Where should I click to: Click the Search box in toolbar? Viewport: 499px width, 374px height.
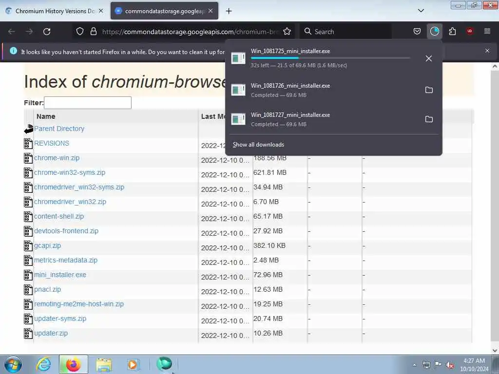click(346, 32)
